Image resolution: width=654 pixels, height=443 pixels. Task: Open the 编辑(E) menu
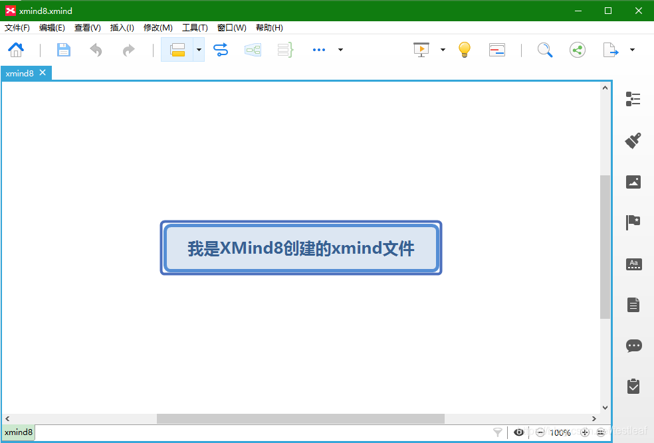pyautogui.click(x=52, y=27)
